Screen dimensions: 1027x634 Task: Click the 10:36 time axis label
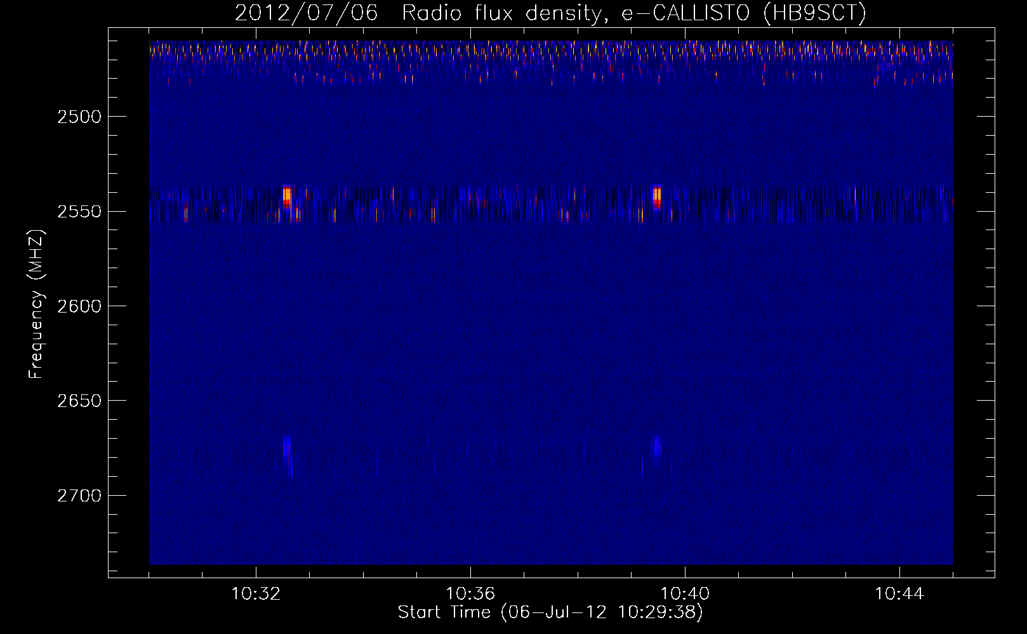(x=470, y=594)
